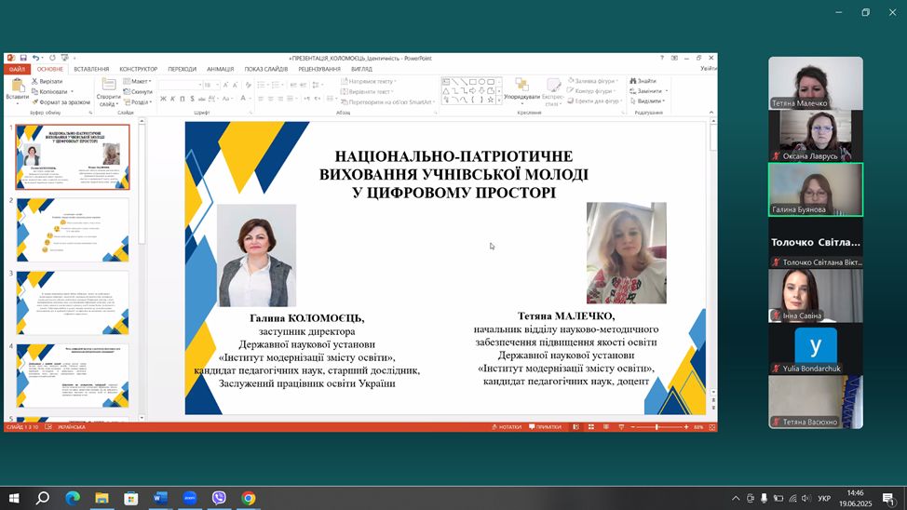Screen dimensions: 907x510
Task: Switch to the АНІМАЦІЯ ribbon tab
Action: [221, 69]
